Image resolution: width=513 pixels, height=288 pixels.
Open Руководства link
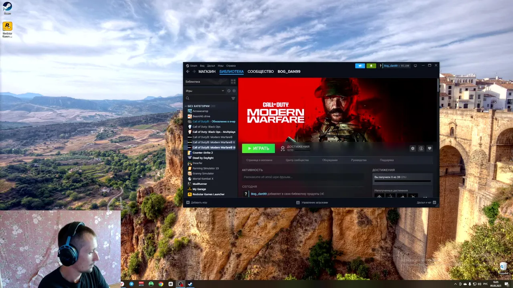click(359, 160)
